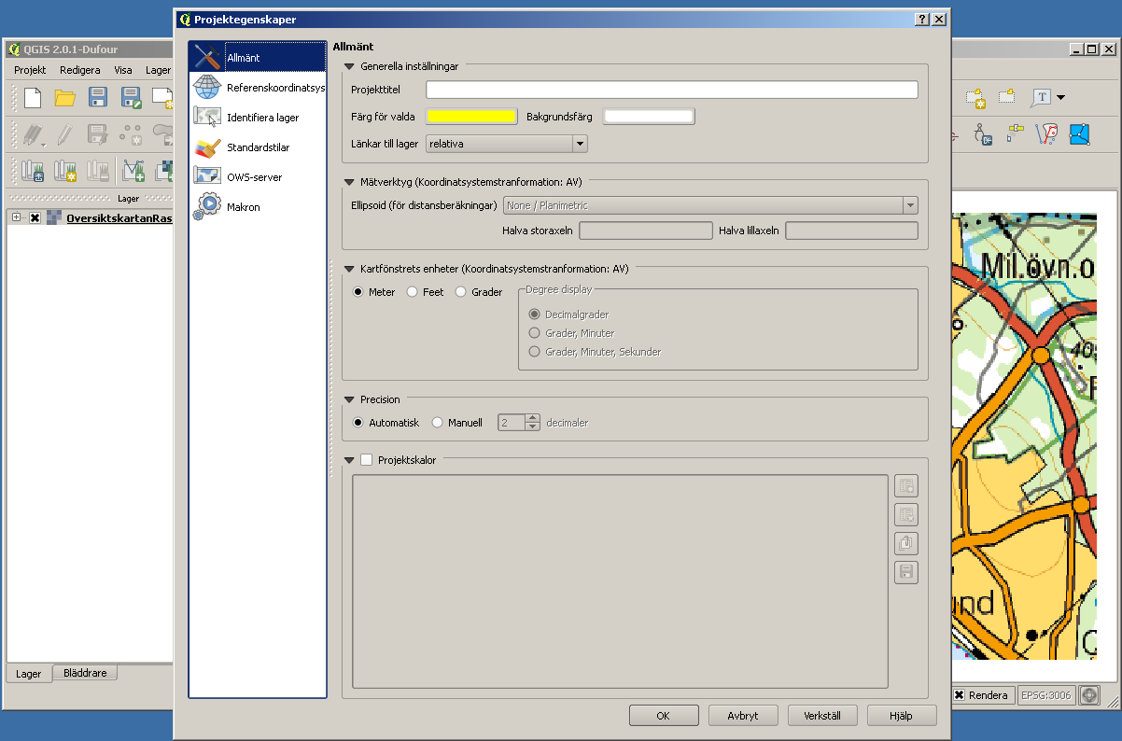Click the show bookmarks icon
Image resolution: width=1122 pixels, height=741 pixels.
pos(1007,98)
